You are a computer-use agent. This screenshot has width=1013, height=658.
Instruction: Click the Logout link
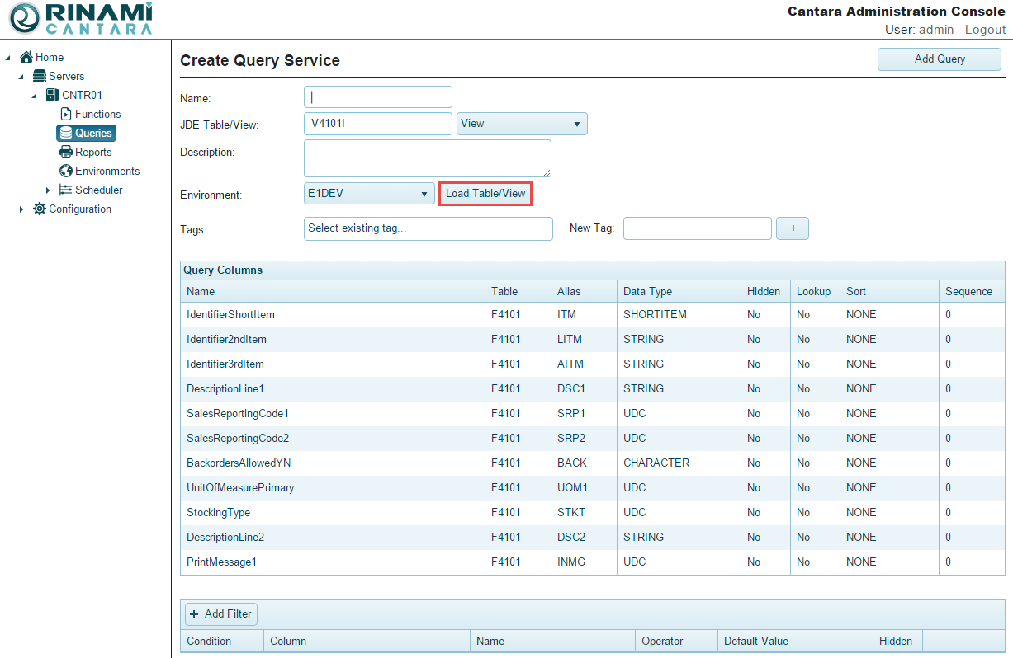point(985,30)
